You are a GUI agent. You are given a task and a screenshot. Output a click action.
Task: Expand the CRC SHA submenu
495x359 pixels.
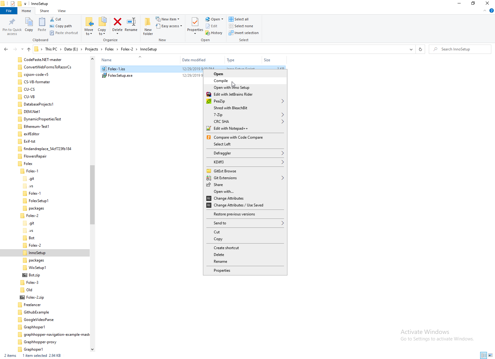(x=245, y=122)
